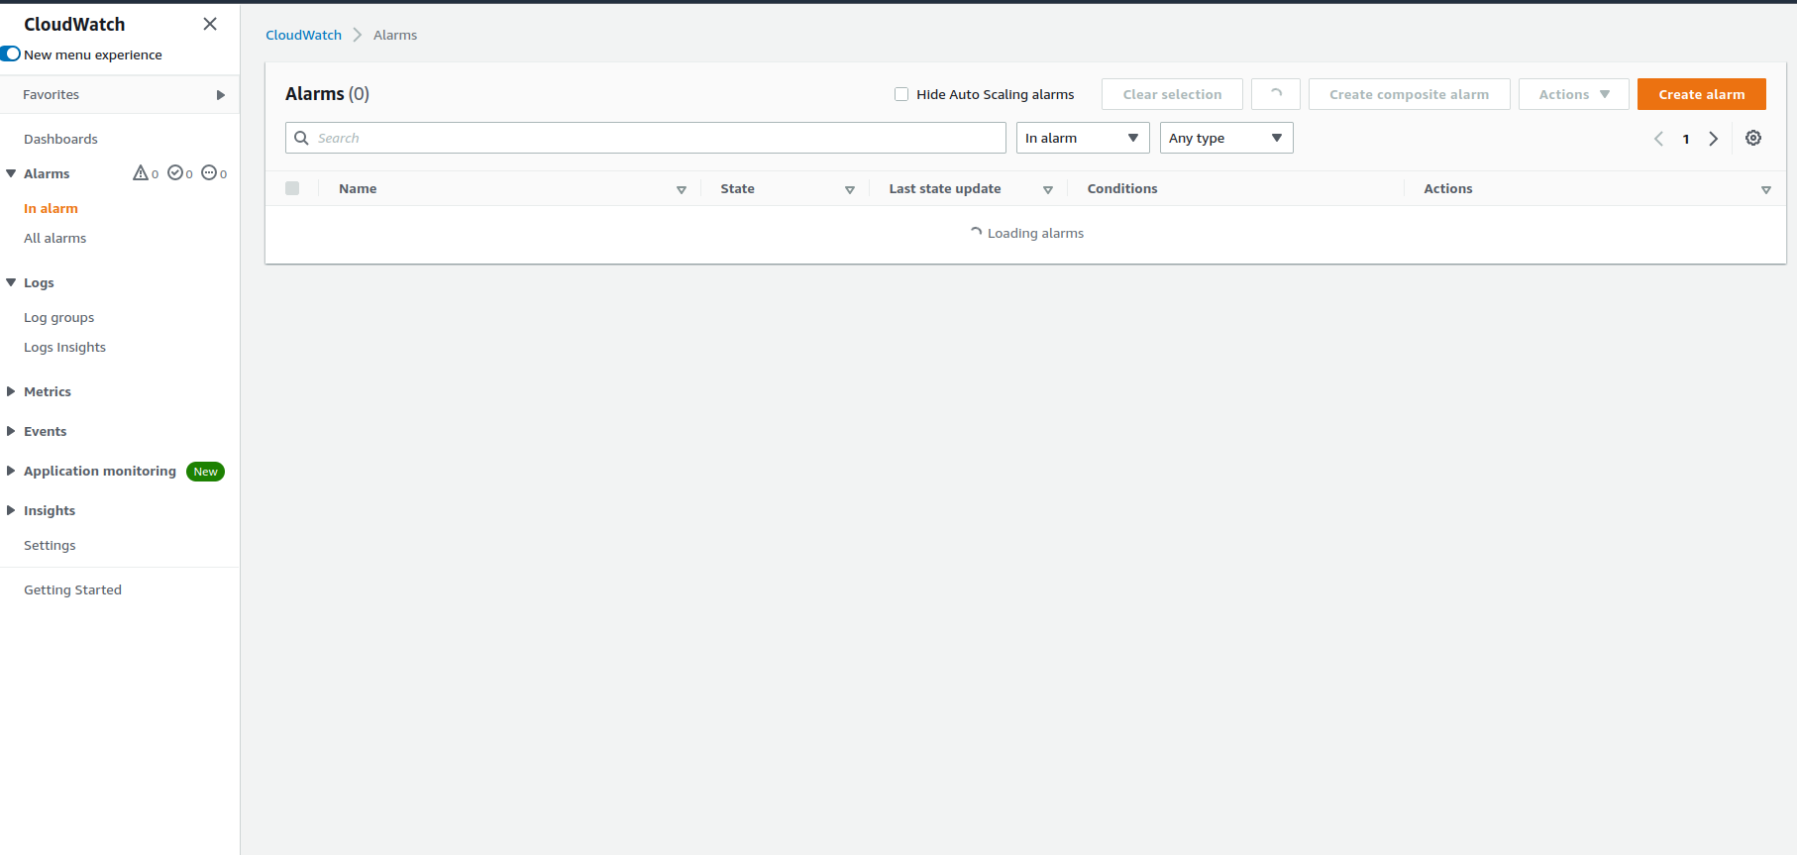This screenshot has width=1797, height=855.
Task: Open the Actions dropdown menu
Action: pos(1573,94)
